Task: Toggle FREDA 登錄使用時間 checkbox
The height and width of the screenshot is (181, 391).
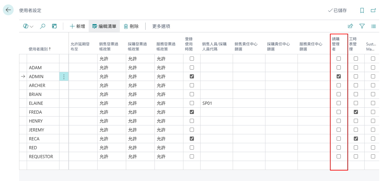Action: [x=192, y=112]
